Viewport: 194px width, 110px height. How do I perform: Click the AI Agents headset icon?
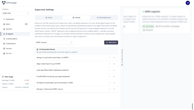pos(4,34)
